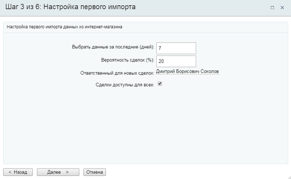Cancel the wizard with Отмена
Image resolution: width=291 pixels, height=179 pixels.
pos(95,172)
